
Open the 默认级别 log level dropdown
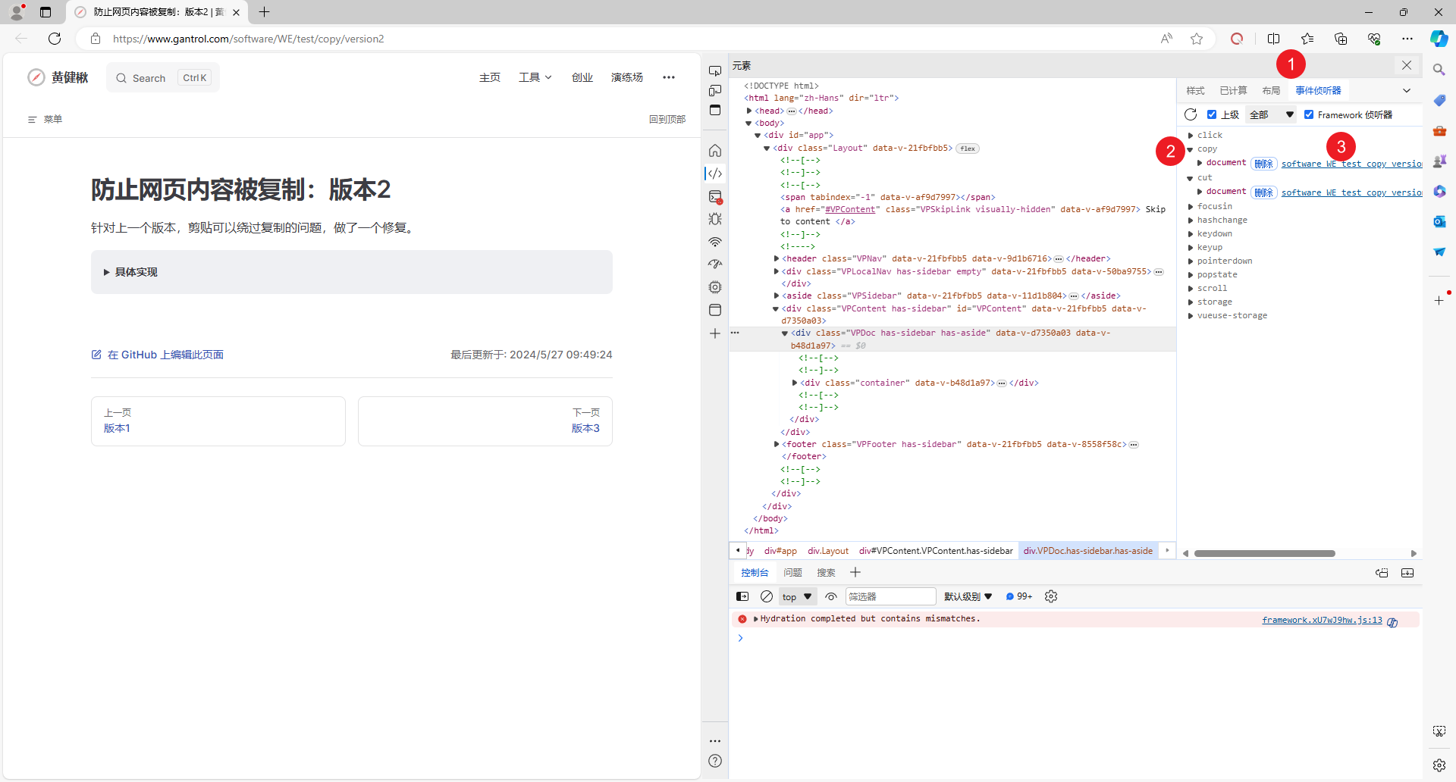[x=968, y=596]
